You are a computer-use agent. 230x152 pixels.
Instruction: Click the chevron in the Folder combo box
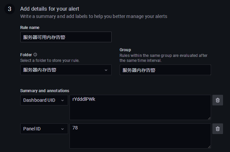pos(106,70)
